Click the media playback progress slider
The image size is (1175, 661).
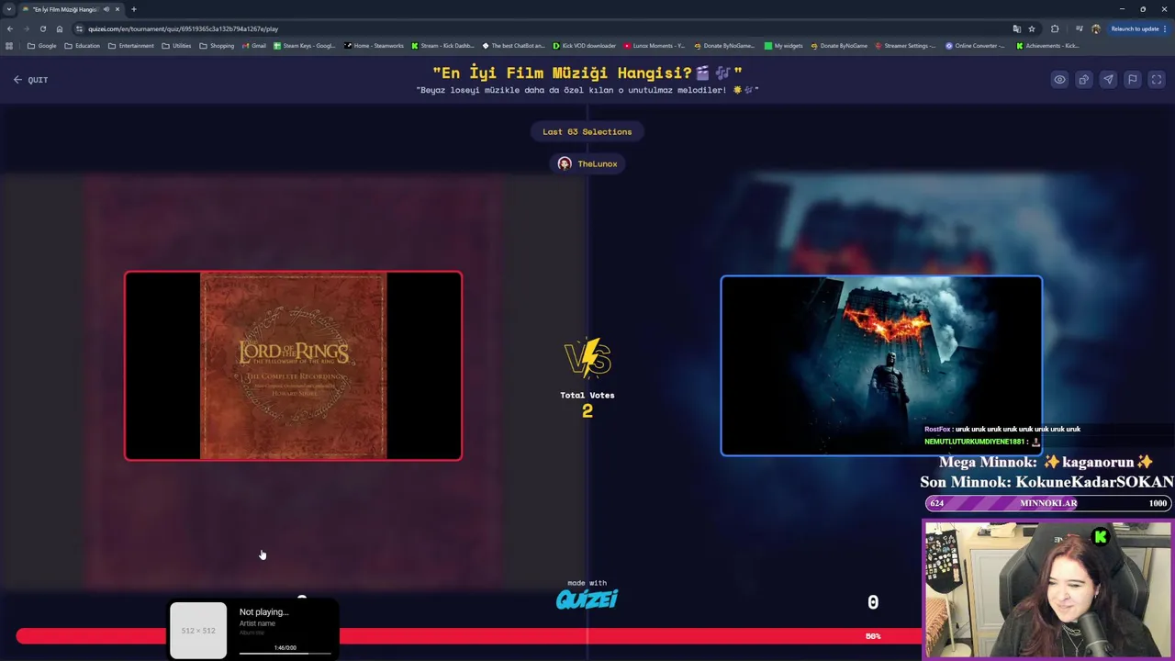[285, 654]
